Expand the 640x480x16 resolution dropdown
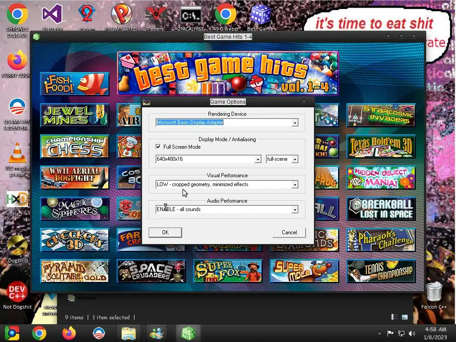Image resolution: width=456 pixels, height=342 pixels. [258, 159]
